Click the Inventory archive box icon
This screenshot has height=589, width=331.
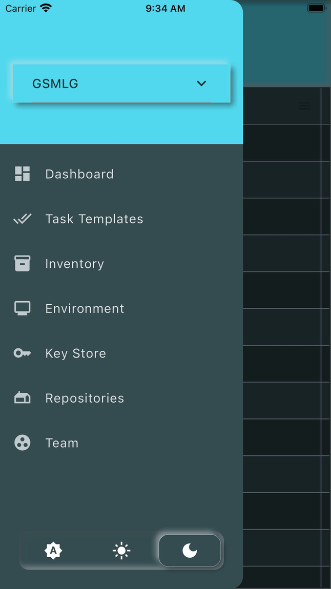(x=22, y=263)
